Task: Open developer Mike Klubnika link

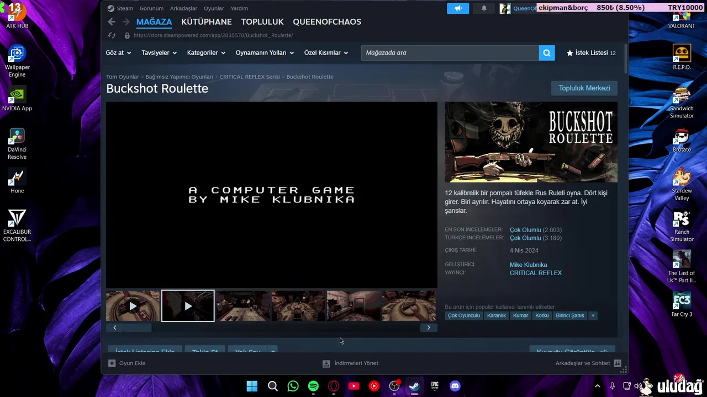Action: click(x=528, y=265)
